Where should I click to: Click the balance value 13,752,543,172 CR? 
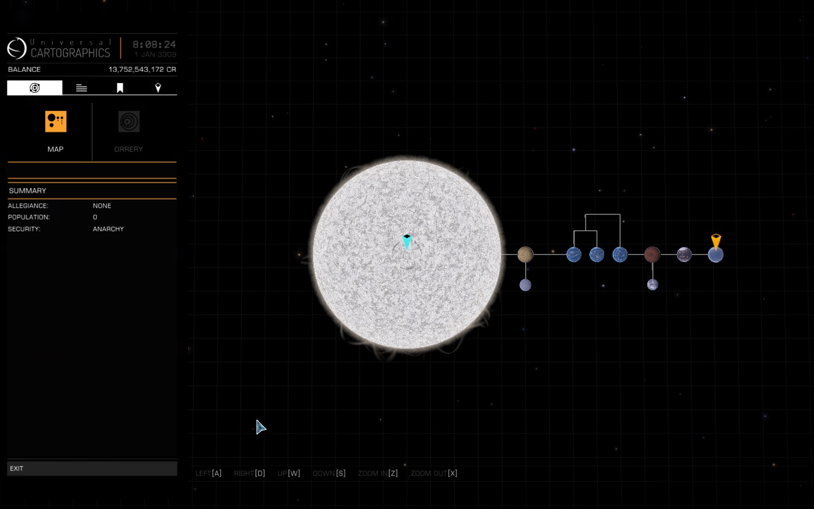(x=142, y=70)
